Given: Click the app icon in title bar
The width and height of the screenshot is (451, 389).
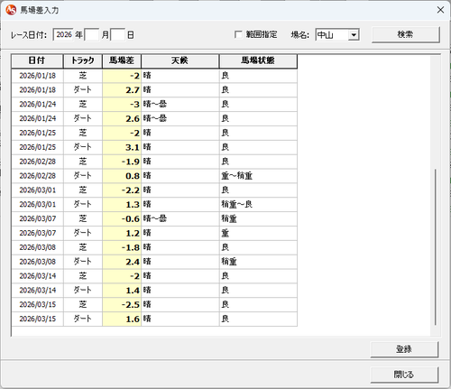Looking at the screenshot, I should click(11, 10).
